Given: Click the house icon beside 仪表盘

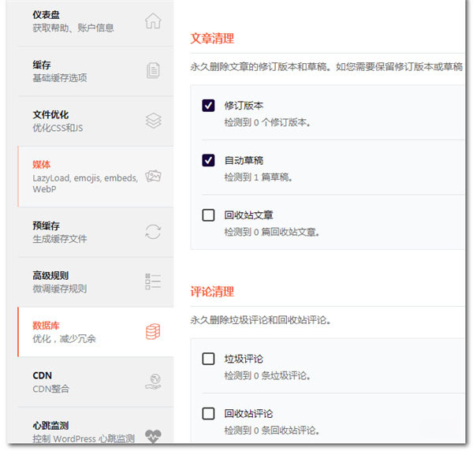Looking at the screenshot, I should (x=153, y=21).
